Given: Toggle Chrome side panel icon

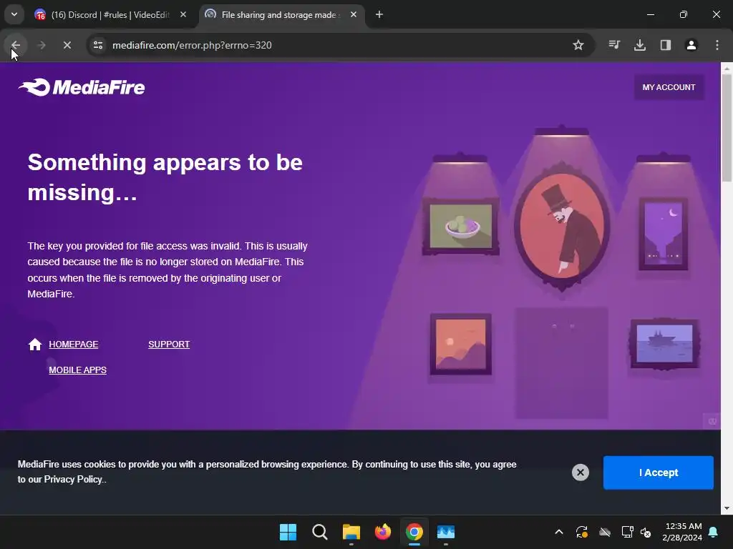Looking at the screenshot, I should click(666, 45).
